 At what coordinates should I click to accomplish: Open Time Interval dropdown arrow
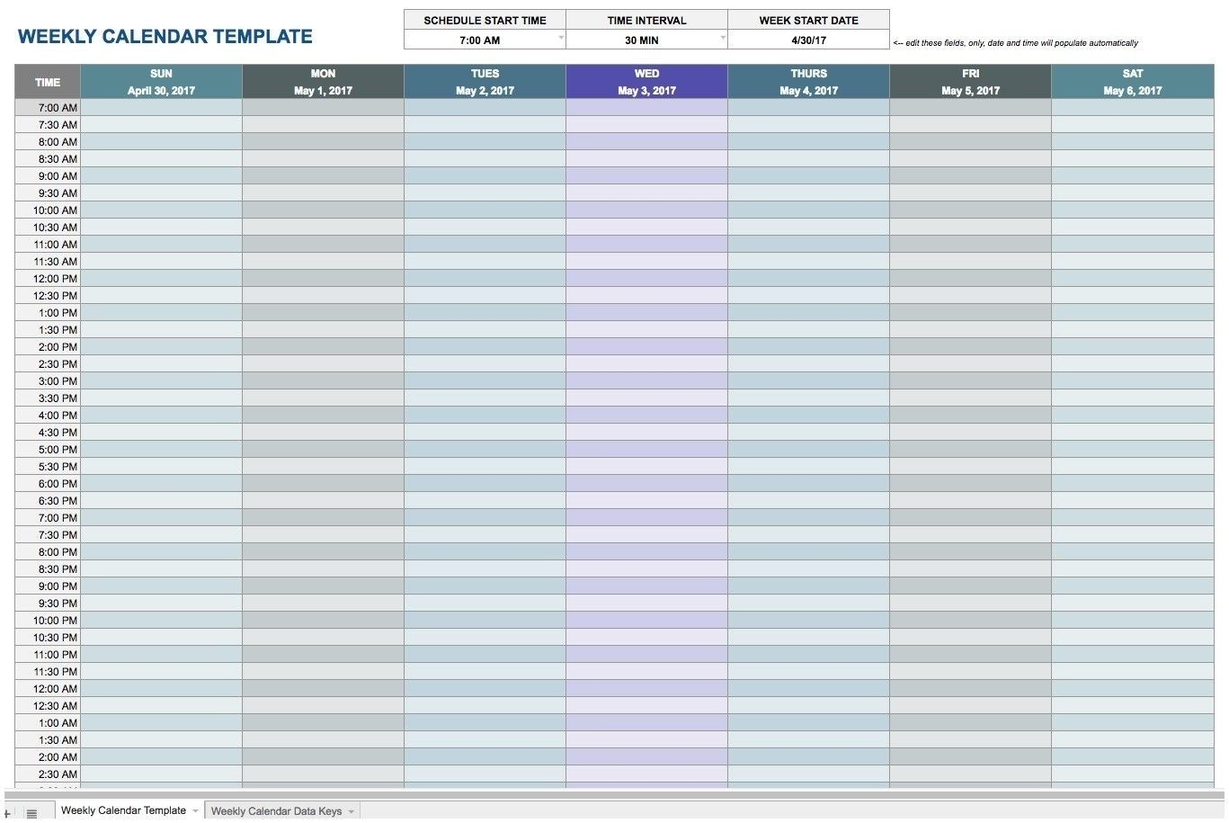(723, 39)
